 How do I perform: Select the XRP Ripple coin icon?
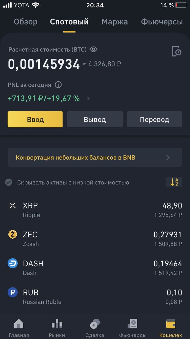pos(12,205)
